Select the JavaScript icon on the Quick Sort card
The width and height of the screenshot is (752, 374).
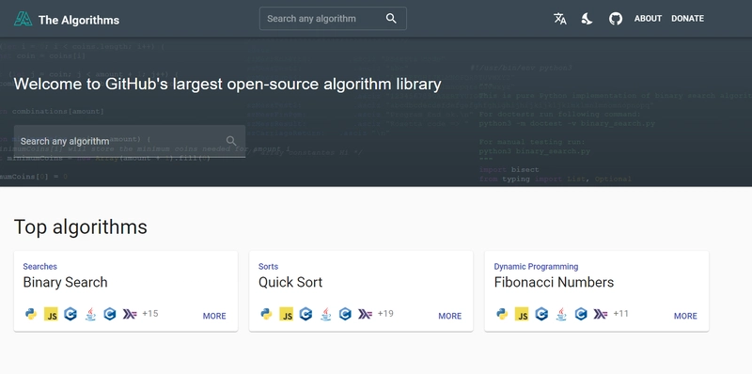(x=287, y=315)
